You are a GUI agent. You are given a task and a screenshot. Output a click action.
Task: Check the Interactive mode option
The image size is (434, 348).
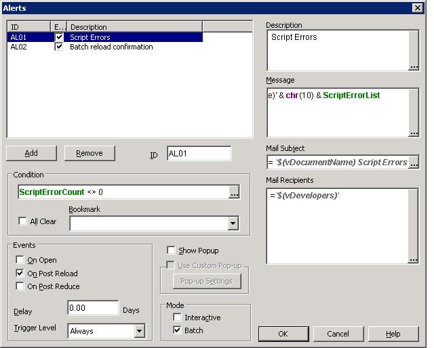pos(177,317)
